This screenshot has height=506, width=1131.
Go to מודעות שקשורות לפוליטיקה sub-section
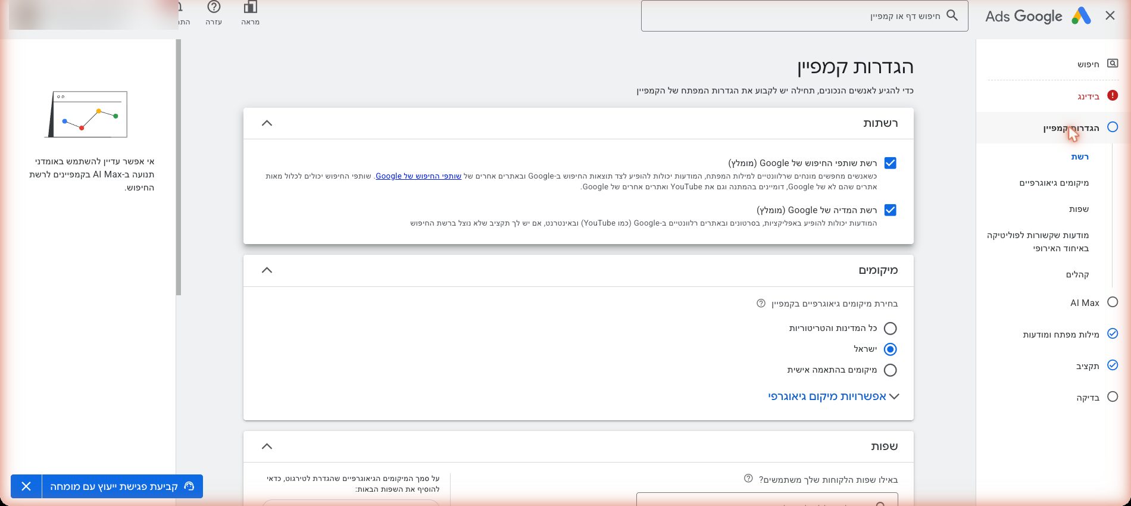click(x=1038, y=242)
